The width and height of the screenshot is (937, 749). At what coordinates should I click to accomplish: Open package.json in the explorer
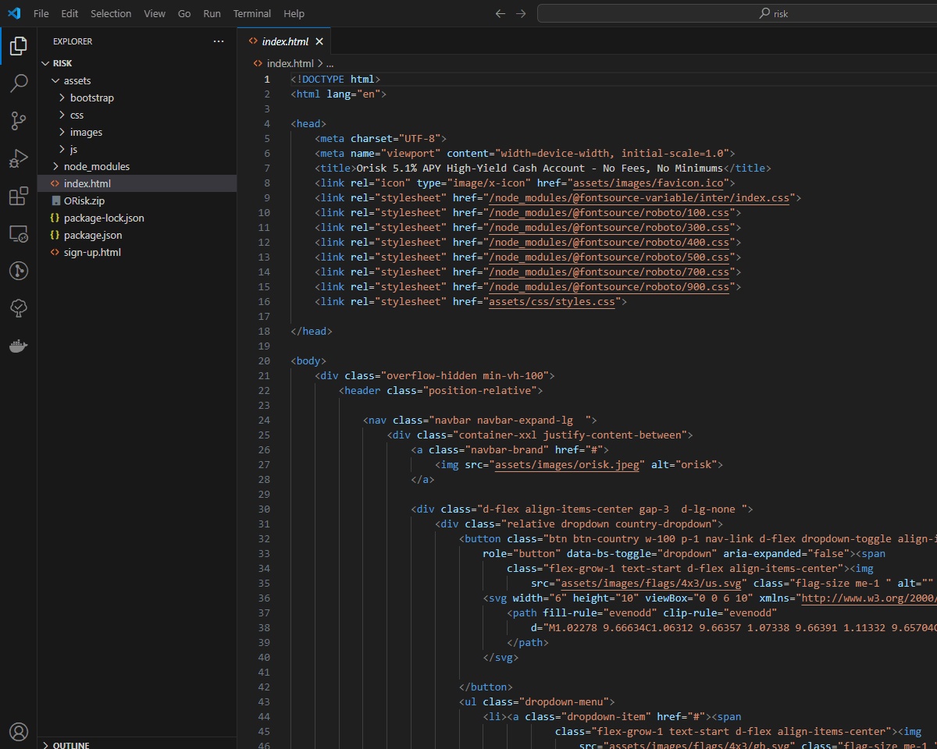click(x=92, y=235)
